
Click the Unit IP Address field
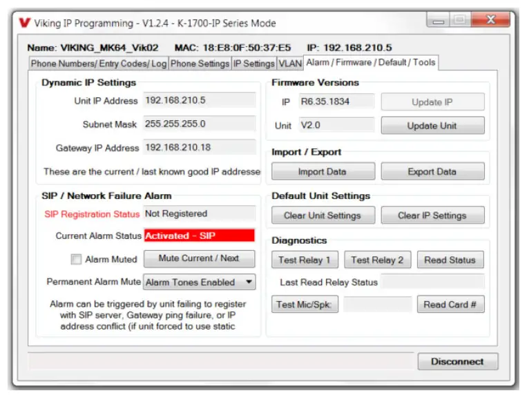(200, 100)
